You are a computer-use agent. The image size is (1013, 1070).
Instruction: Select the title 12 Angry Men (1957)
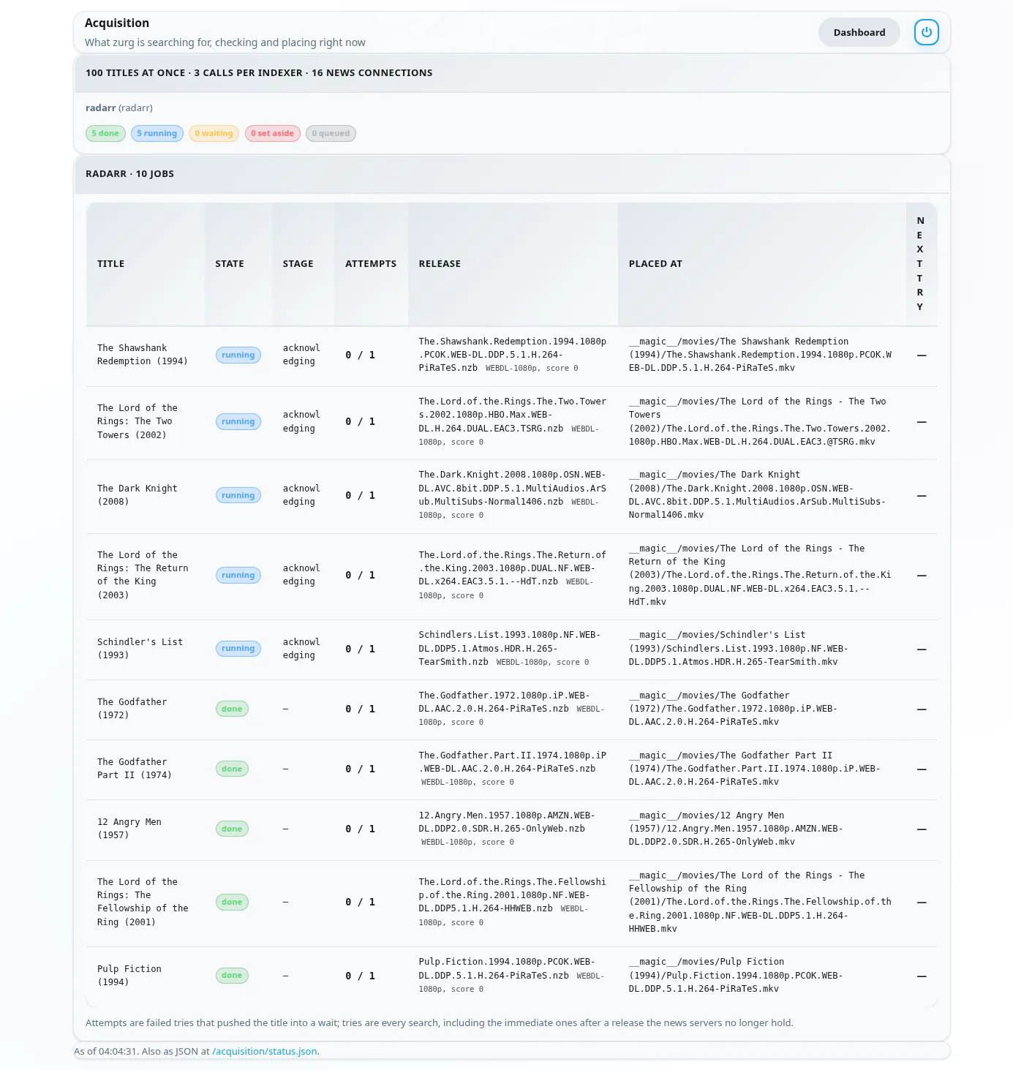(x=129, y=829)
